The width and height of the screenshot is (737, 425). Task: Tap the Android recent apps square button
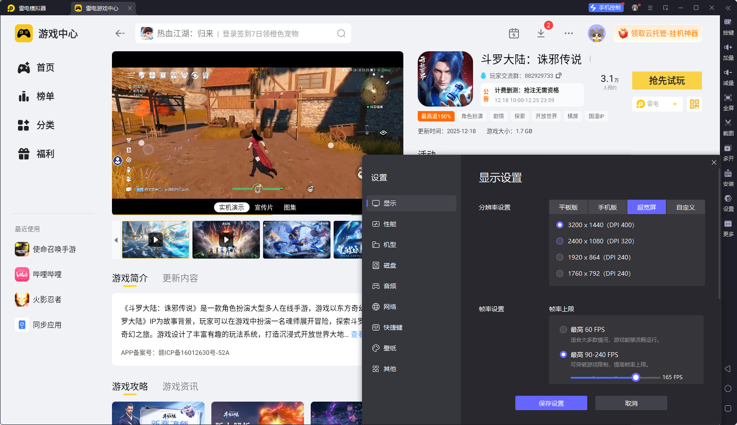click(x=728, y=408)
